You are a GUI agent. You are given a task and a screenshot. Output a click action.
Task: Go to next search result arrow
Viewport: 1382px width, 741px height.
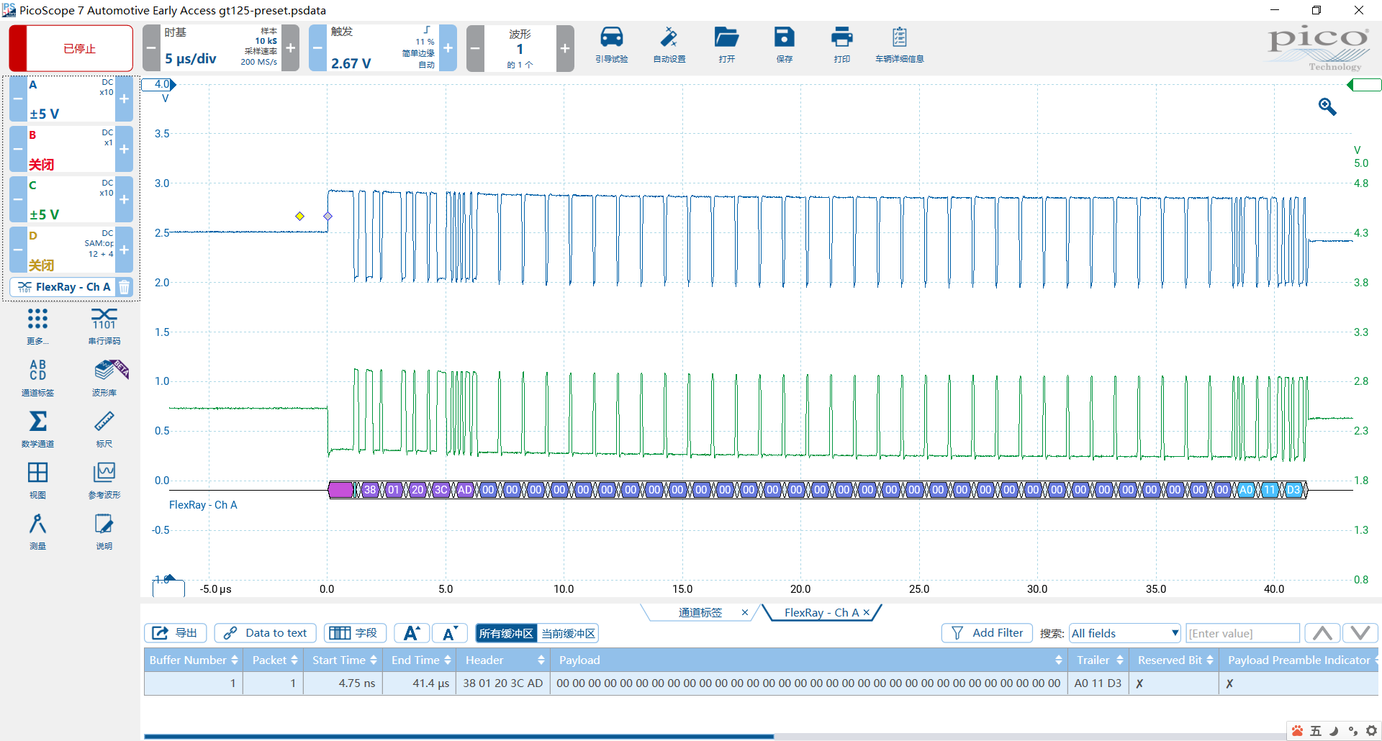click(x=1360, y=633)
